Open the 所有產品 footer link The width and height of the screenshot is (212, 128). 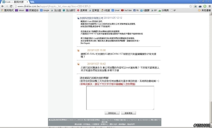[x=87, y=124]
